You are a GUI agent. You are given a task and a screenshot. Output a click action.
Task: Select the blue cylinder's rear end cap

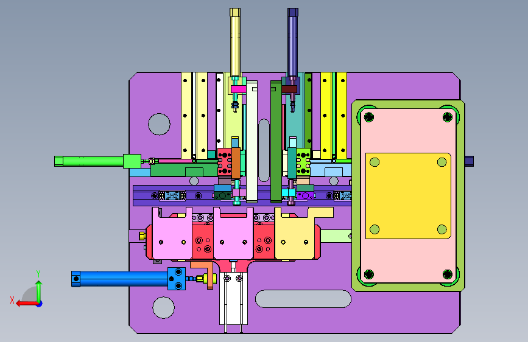(76, 279)
